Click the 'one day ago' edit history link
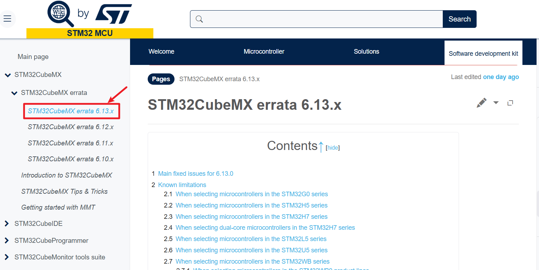This screenshot has width=539, height=270. click(501, 77)
